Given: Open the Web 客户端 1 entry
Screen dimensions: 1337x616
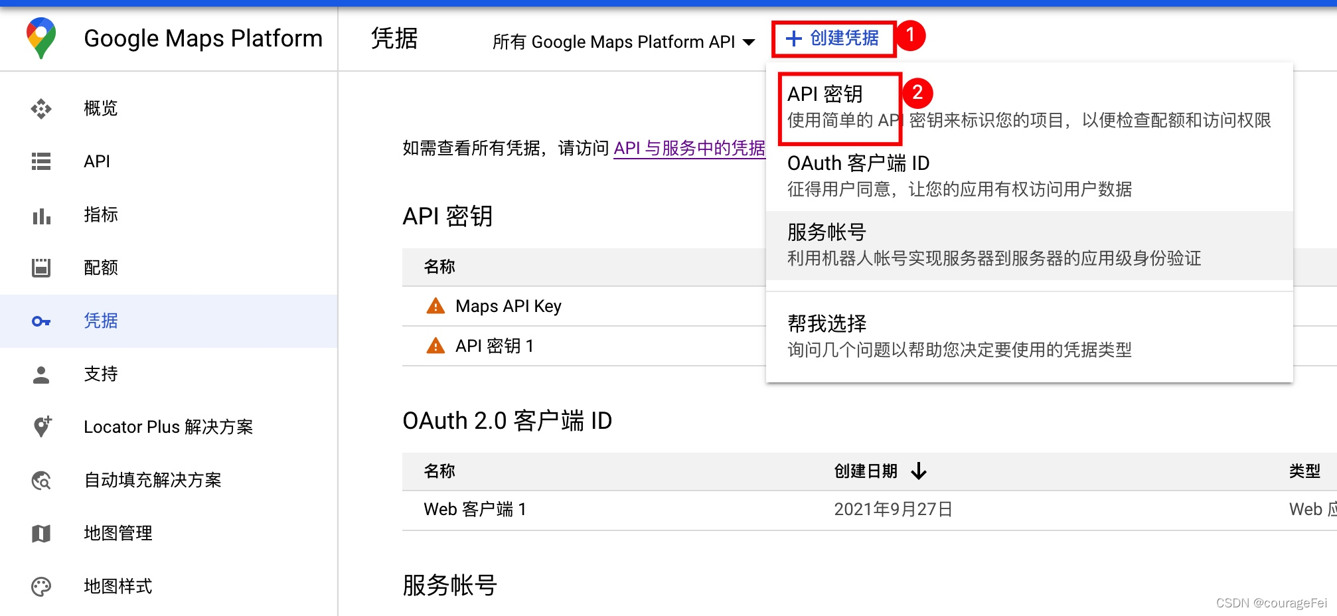Looking at the screenshot, I should coord(475,509).
